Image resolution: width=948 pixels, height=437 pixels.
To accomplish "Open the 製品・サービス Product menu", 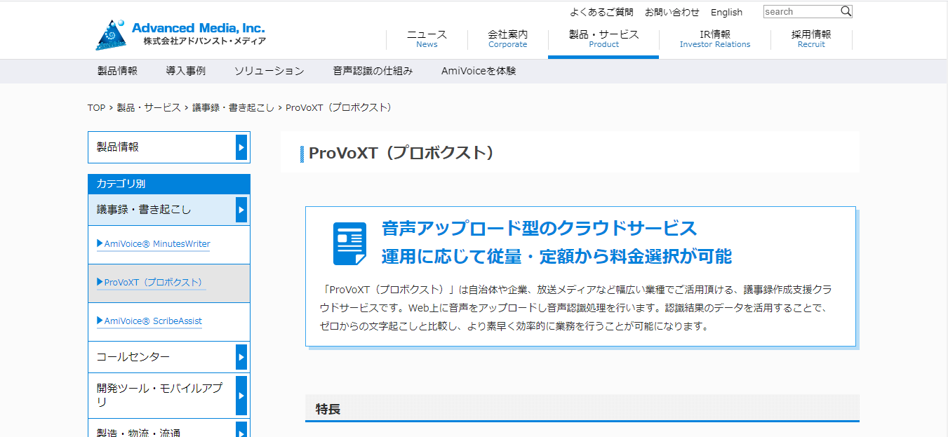I will 603,39.
